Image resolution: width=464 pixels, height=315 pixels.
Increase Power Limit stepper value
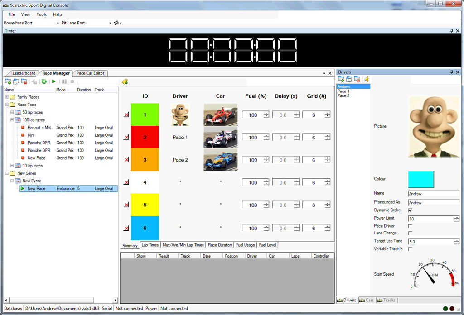click(457, 217)
